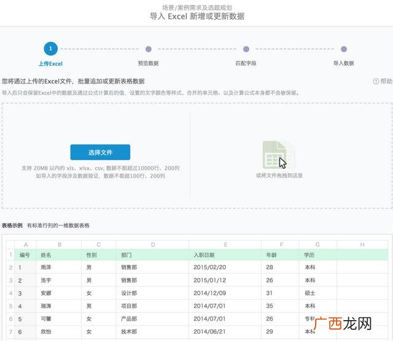Select the 匹配字段 step dot

tap(246, 49)
